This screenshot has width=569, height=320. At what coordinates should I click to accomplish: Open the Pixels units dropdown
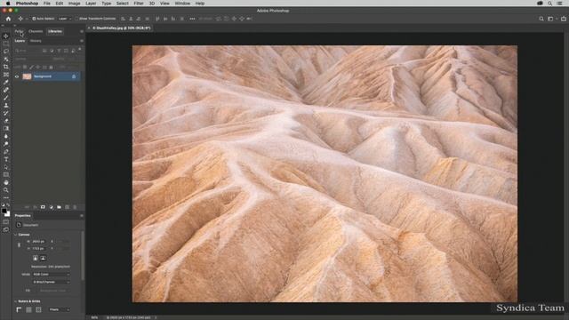[60, 309]
